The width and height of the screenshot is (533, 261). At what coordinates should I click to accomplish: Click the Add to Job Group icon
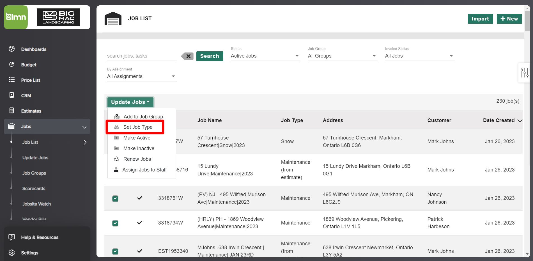tap(117, 116)
